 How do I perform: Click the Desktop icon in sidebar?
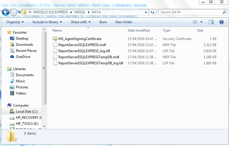coord(12,39)
